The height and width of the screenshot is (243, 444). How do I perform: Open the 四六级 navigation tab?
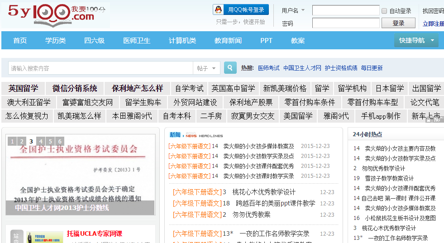94,41
